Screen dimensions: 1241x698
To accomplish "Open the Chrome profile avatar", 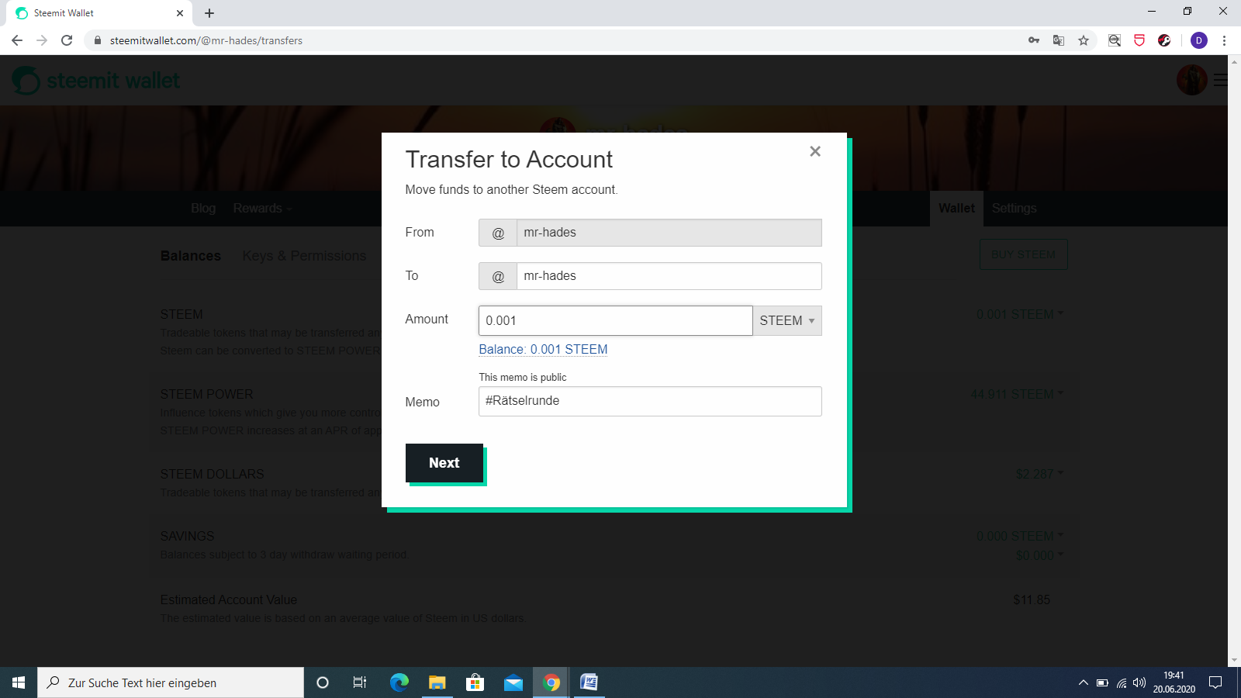I will click(1199, 40).
